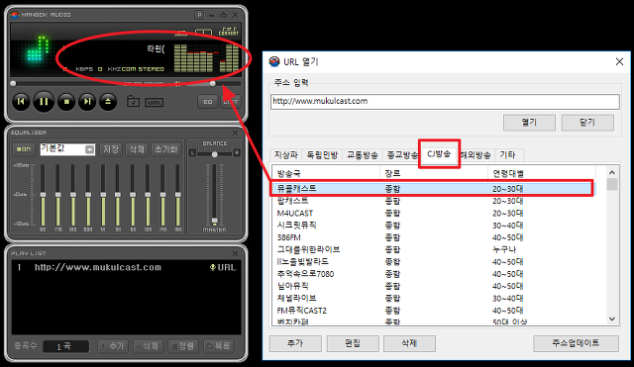Click the URL icon button in player
Screen dimensions: 634x367
155,103
